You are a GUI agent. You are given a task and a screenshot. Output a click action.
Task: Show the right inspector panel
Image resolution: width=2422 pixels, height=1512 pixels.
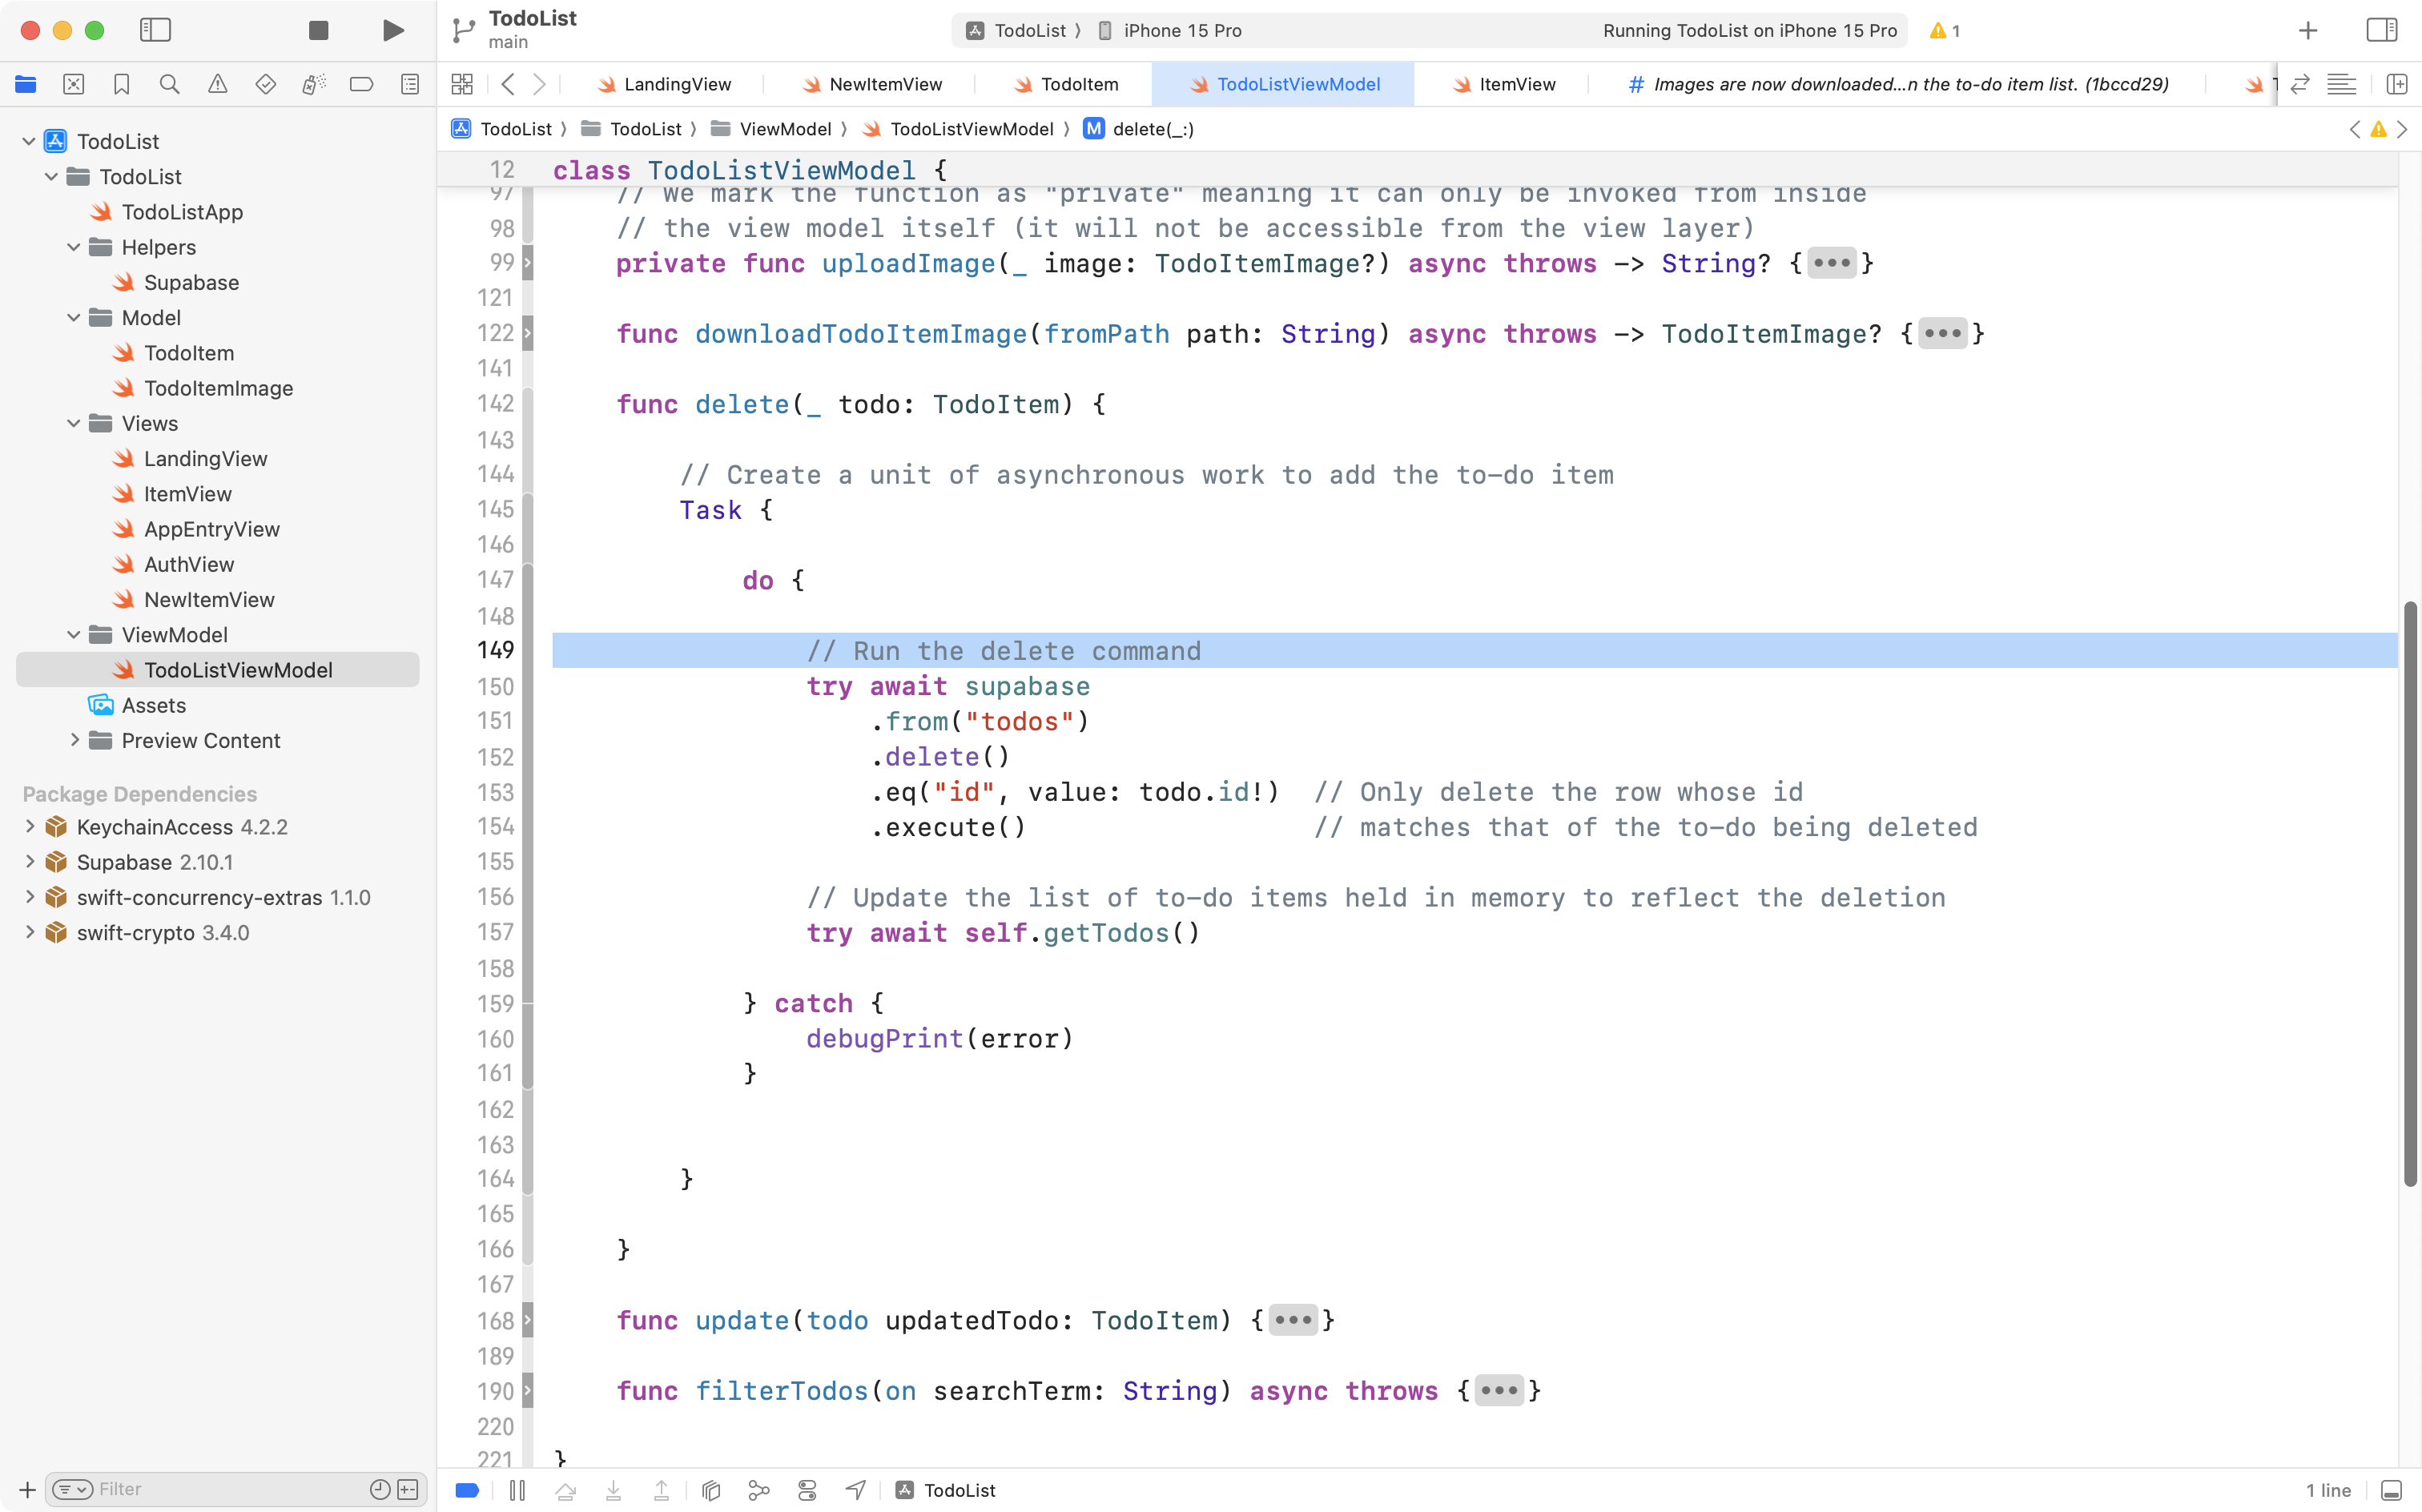pyautogui.click(x=2381, y=30)
